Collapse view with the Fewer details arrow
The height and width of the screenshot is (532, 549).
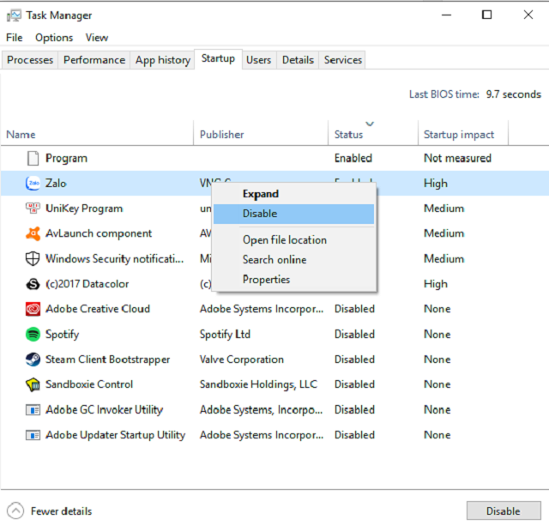point(15,511)
